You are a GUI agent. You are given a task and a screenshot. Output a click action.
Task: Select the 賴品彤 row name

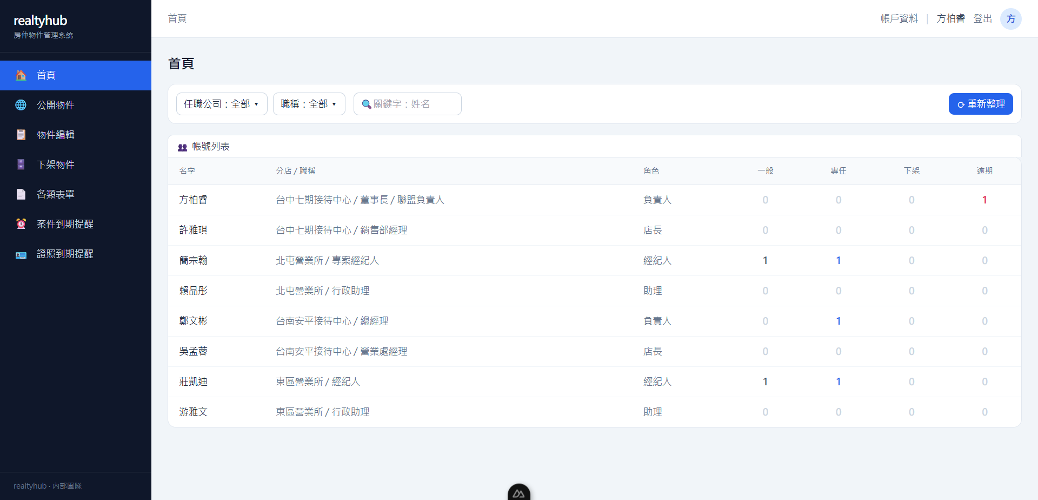click(194, 291)
